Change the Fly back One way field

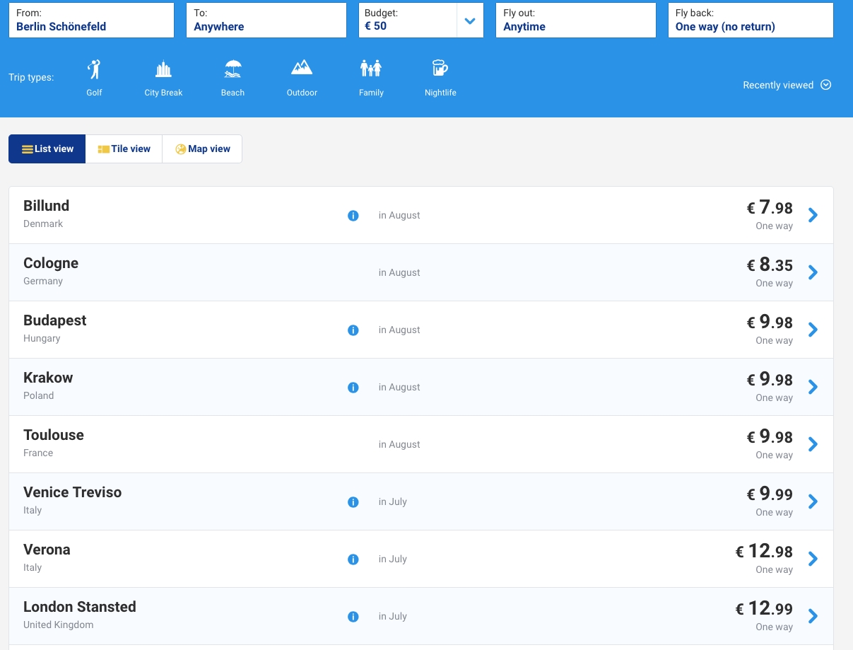pyautogui.click(x=751, y=20)
